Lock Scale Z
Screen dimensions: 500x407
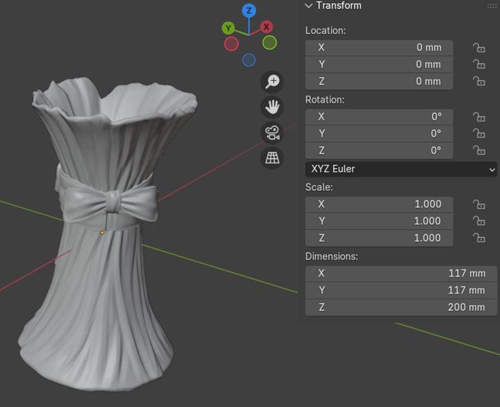[x=479, y=238]
